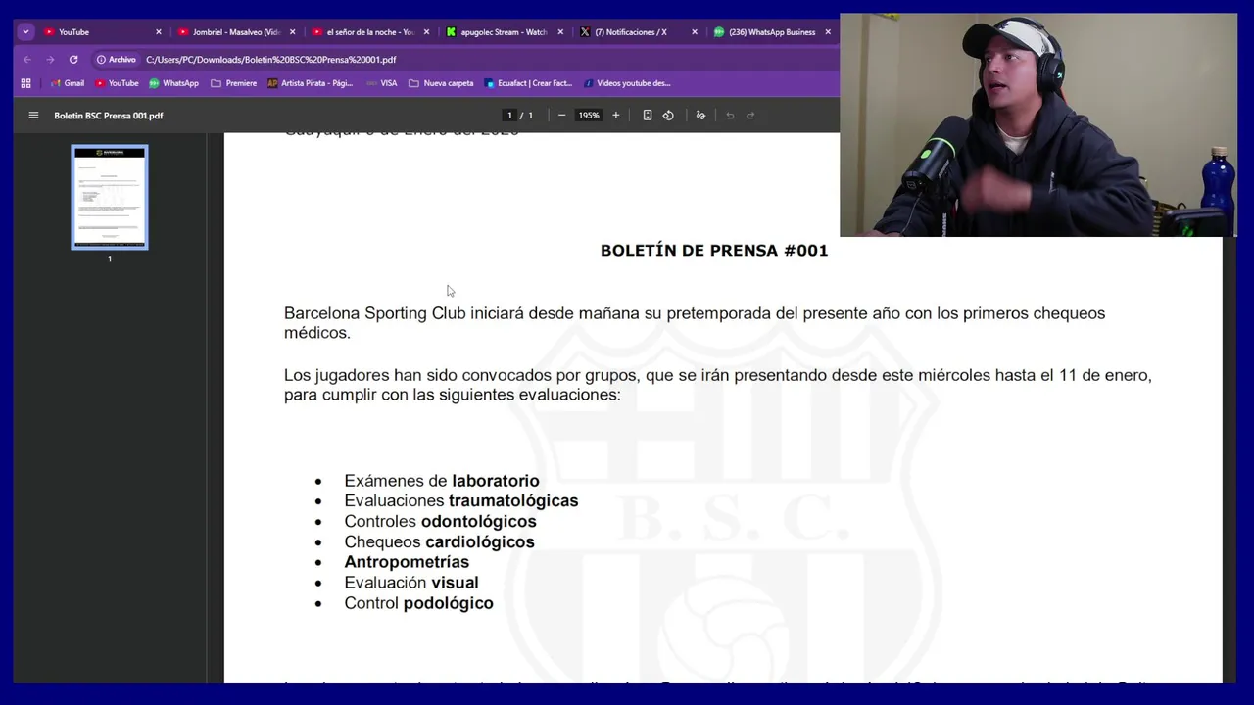Viewport: 1254px width, 705px height.
Task: Close the Jombriel - Masalveo tab
Action: [292, 32]
